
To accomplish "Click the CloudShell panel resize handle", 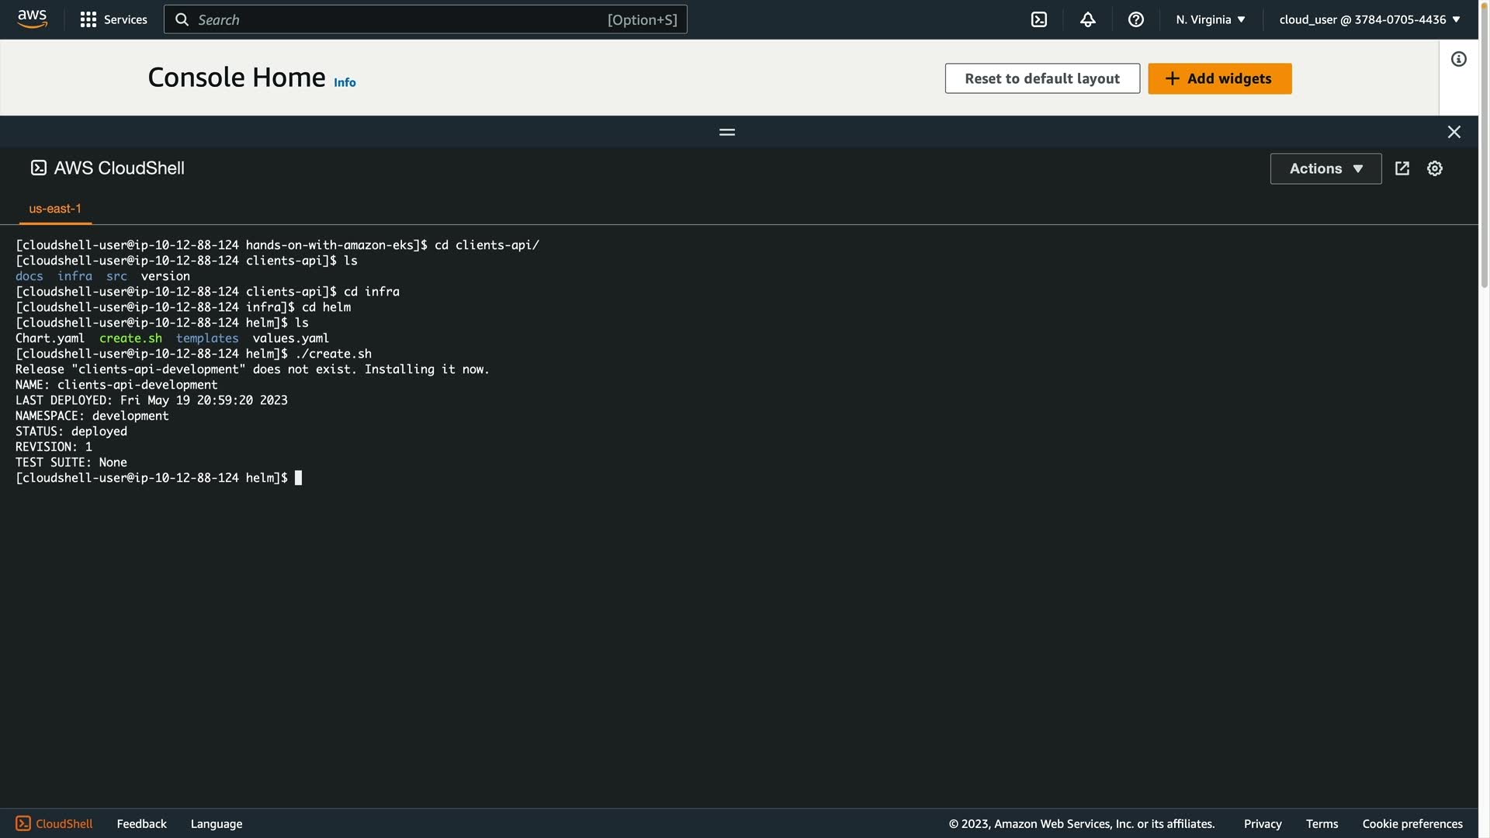I will point(726,132).
